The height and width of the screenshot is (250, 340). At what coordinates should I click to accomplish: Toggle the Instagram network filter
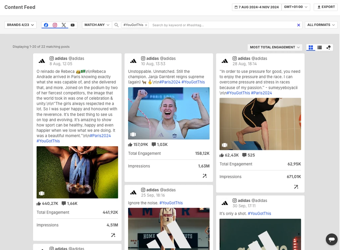tap(55, 25)
